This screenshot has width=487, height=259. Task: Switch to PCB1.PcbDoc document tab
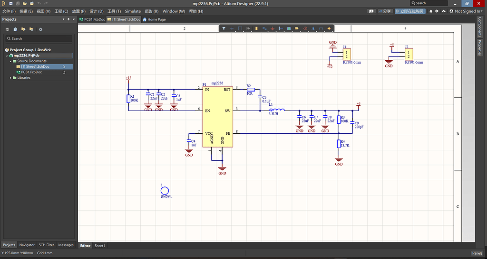[x=92, y=19]
